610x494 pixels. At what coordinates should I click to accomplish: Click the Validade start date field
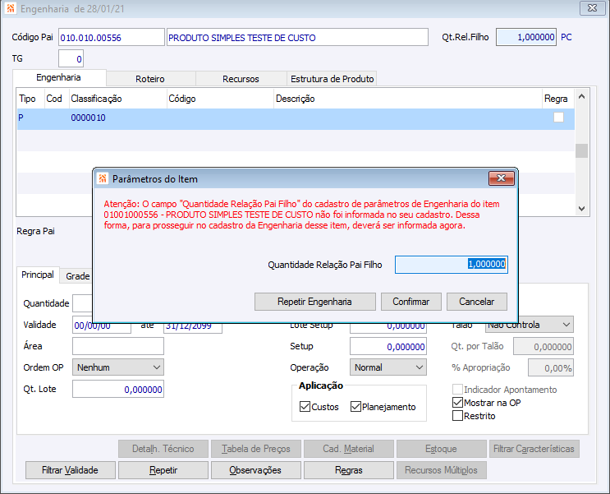(x=102, y=328)
